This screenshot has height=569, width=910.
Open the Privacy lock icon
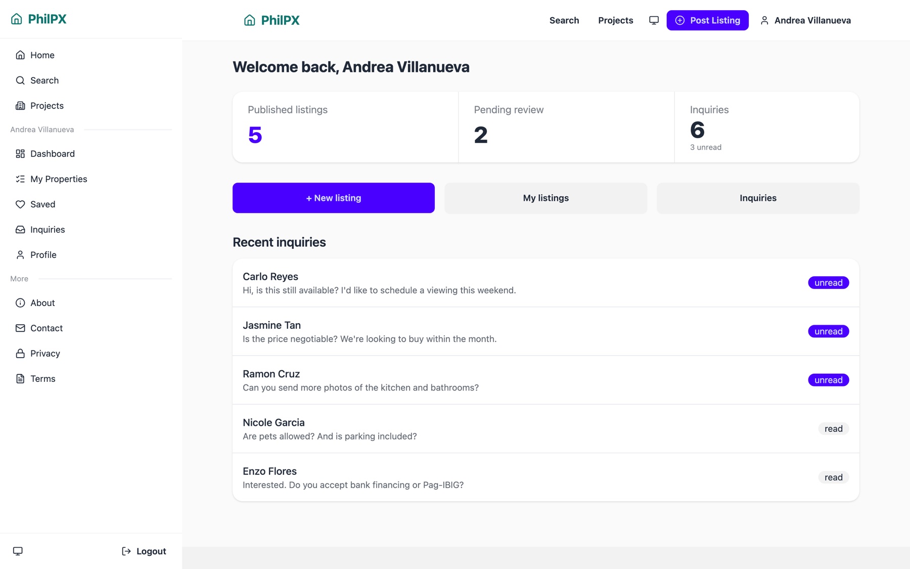coord(20,354)
